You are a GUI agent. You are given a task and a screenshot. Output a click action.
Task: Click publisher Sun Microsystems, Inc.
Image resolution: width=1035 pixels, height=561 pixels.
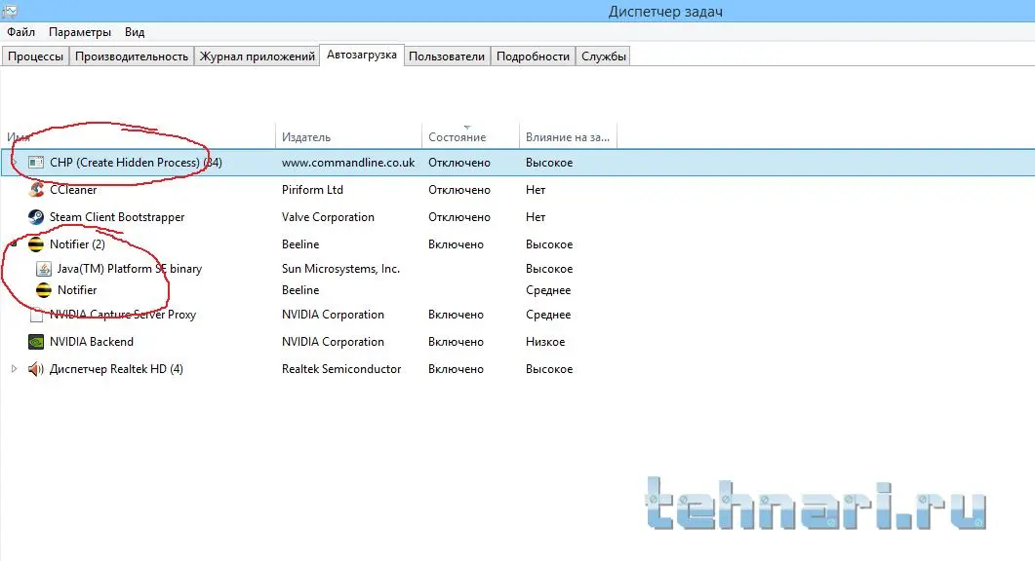click(x=340, y=269)
